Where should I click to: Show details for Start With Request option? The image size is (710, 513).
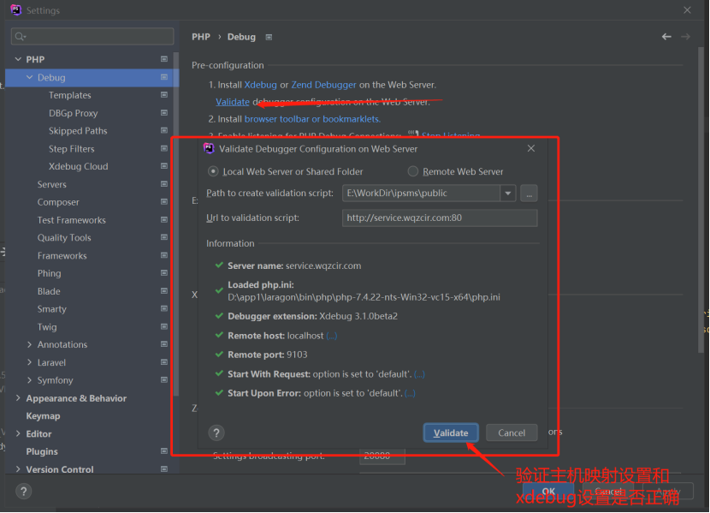[x=419, y=374]
